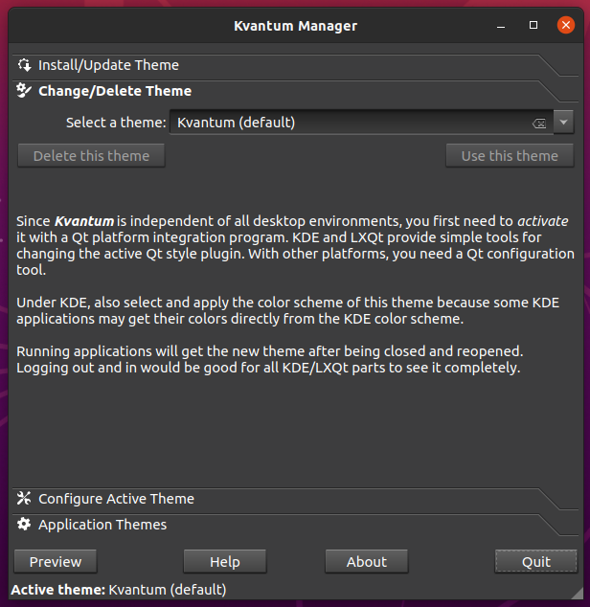Click the Kvantum Manager title bar text
The image size is (590, 607).
pos(295,26)
